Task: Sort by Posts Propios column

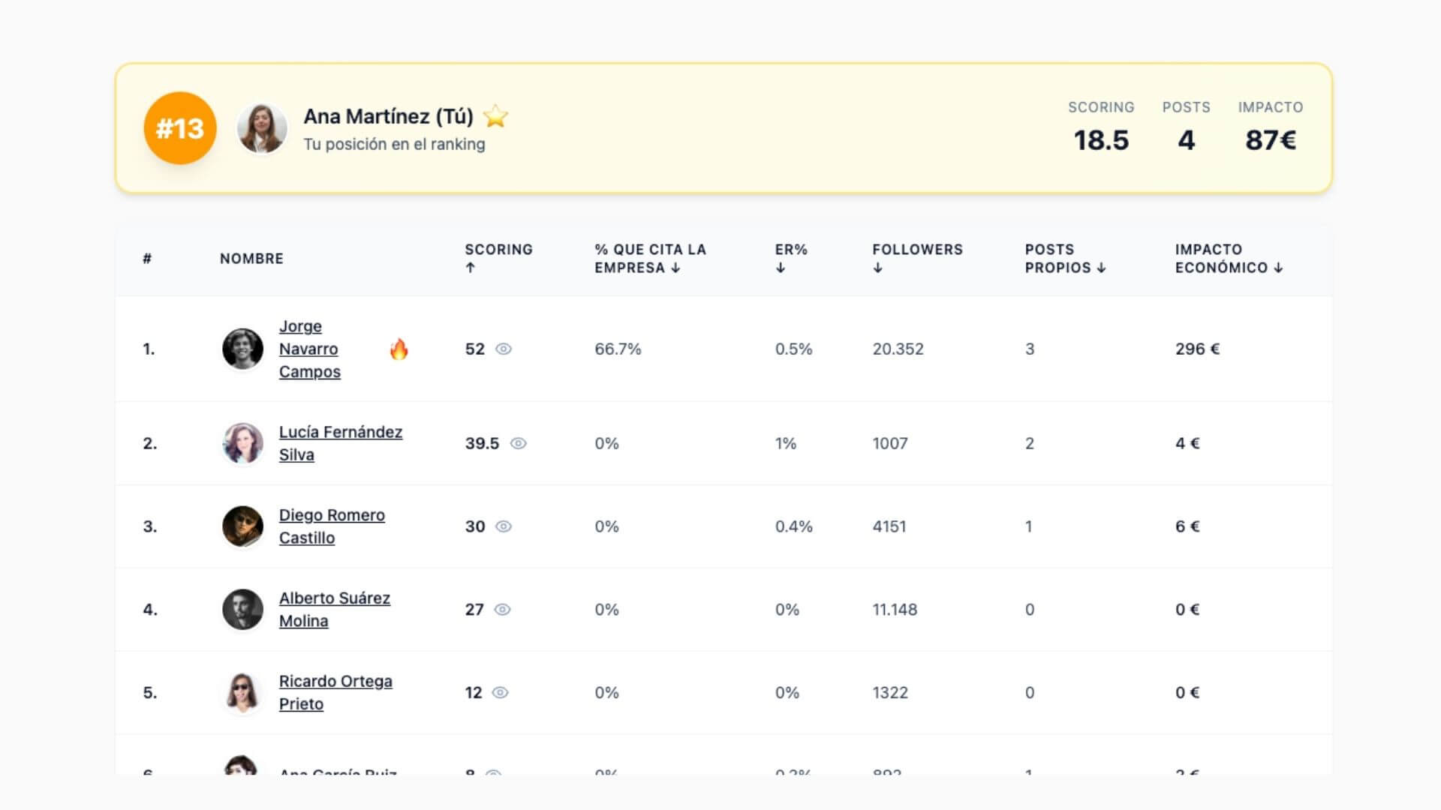Action: coord(1064,258)
